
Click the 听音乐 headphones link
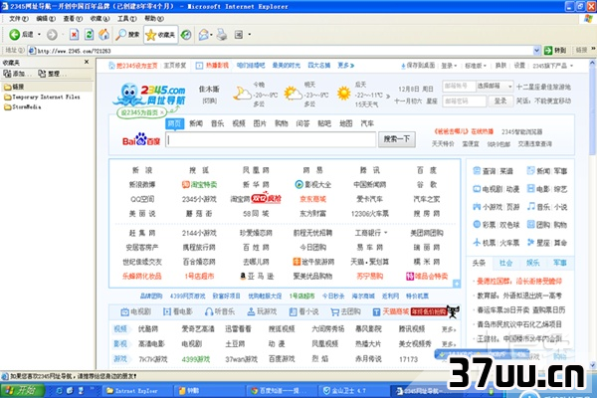pyautogui.click(x=220, y=311)
